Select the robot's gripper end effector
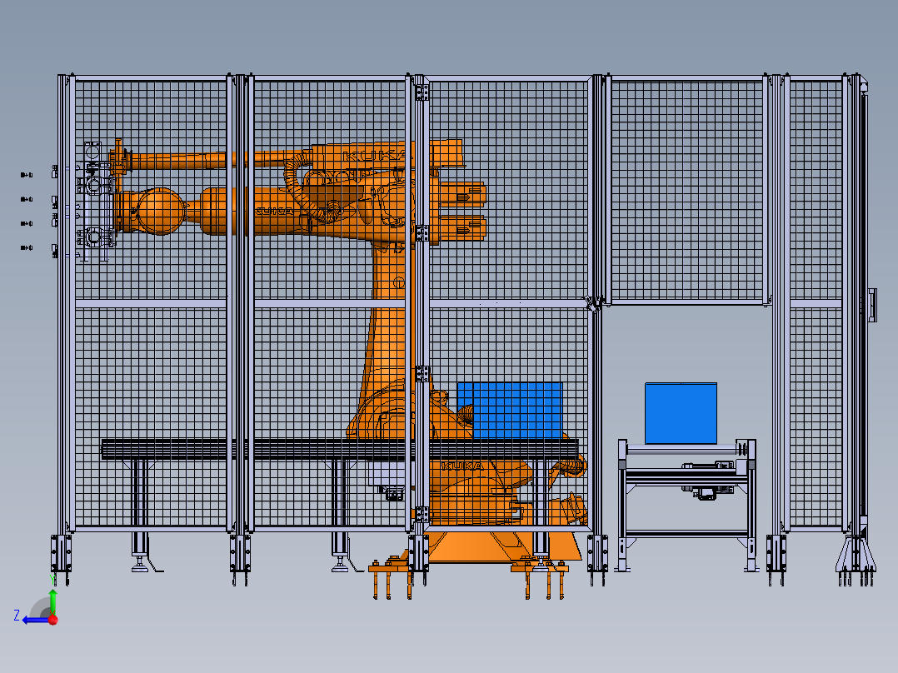The width and height of the screenshot is (898, 673). pos(97,202)
